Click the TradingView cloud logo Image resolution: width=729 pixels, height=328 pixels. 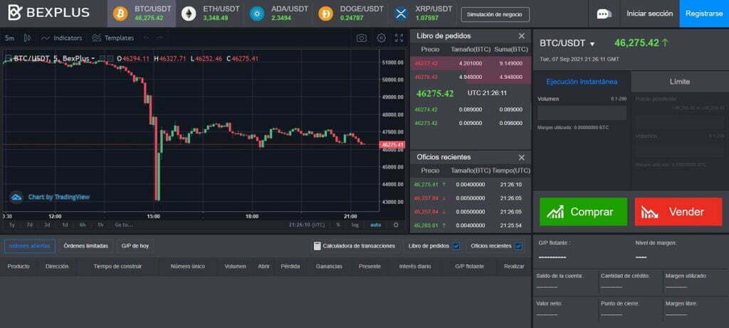pyautogui.click(x=17, y=197)
